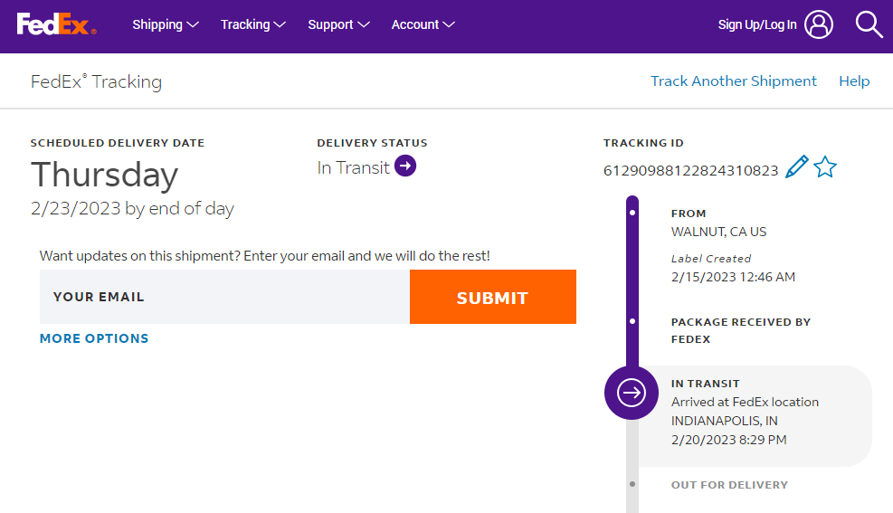Click the user profile avatar icon
The image size is (893, 513).
(818, 24)
